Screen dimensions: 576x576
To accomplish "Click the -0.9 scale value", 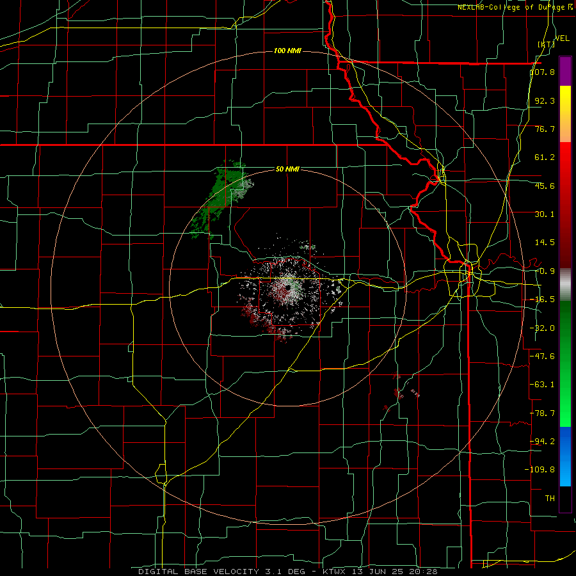I will (545, 271).
